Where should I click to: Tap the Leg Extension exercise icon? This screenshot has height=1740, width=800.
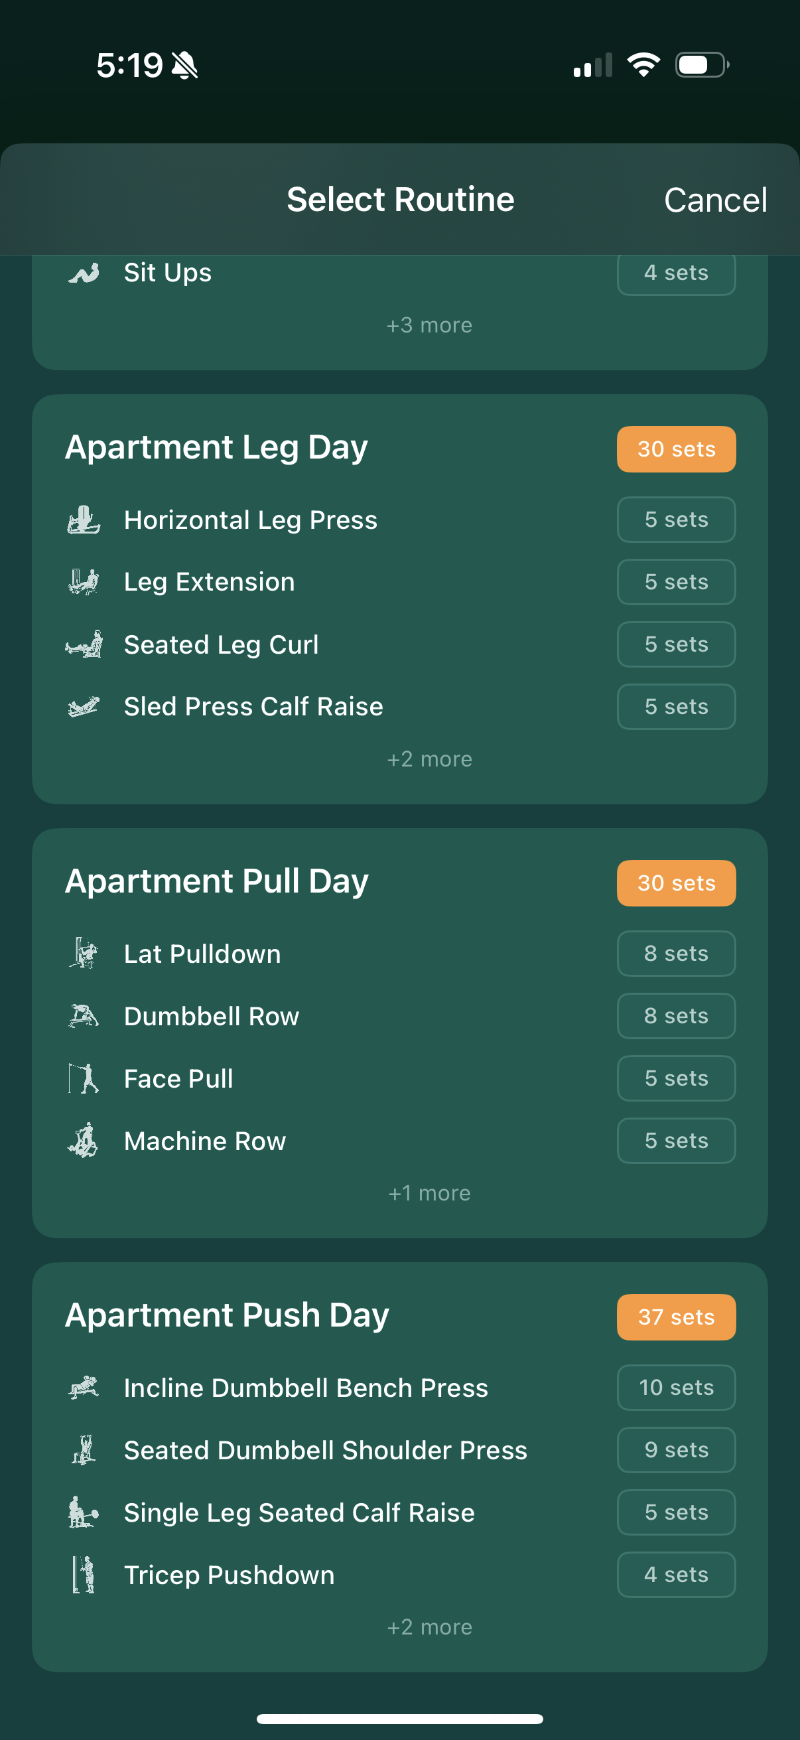point(84,582)
